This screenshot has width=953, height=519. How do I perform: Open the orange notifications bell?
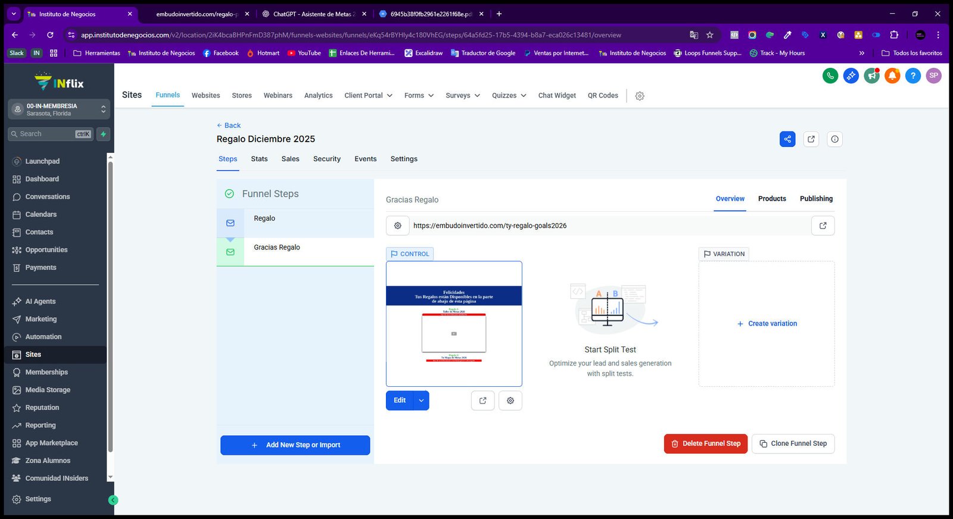pyautogui.click(x=892, y=76)
